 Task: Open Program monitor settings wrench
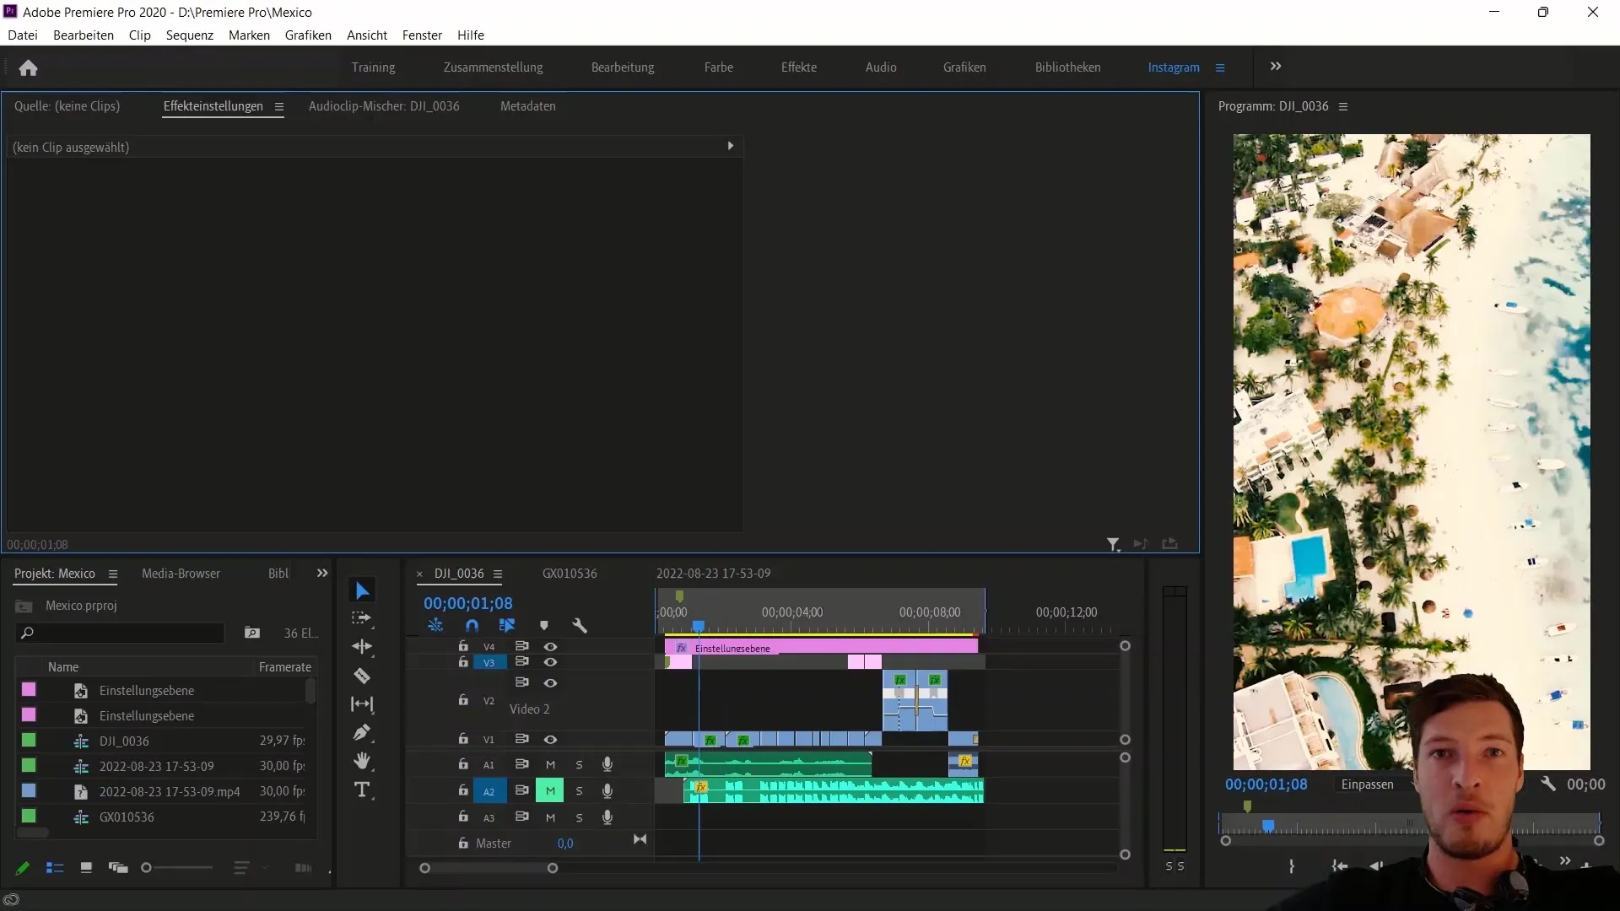(1548, 784)
